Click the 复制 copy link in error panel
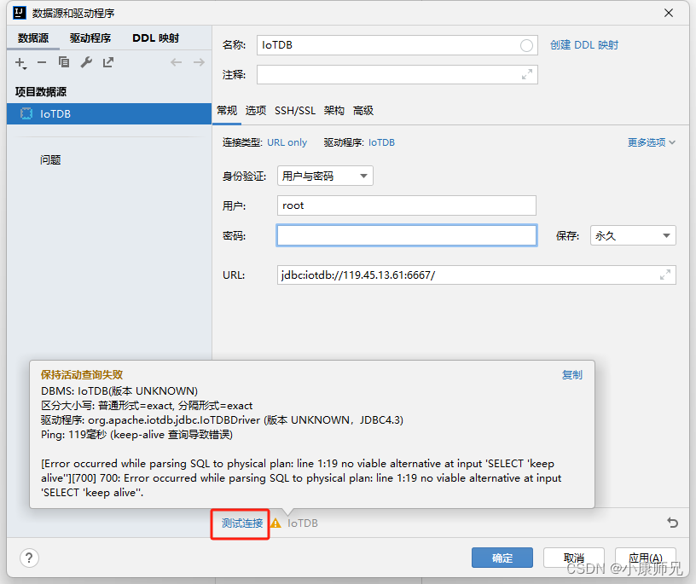This screenshot has height=584, width=696. pos(571,374)
